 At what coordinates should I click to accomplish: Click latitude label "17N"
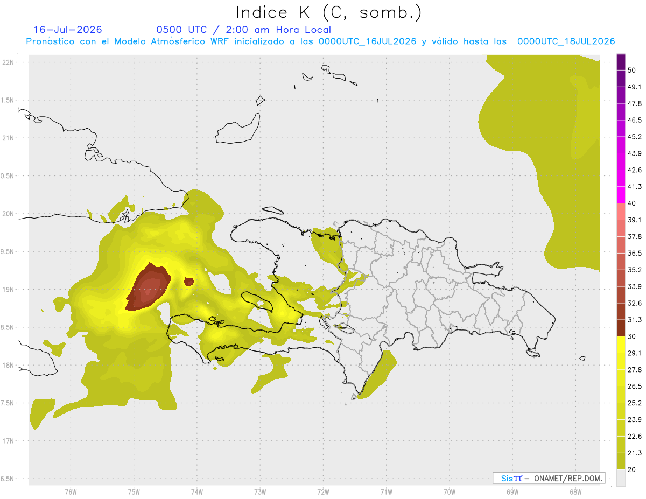(x=9, y=441)
